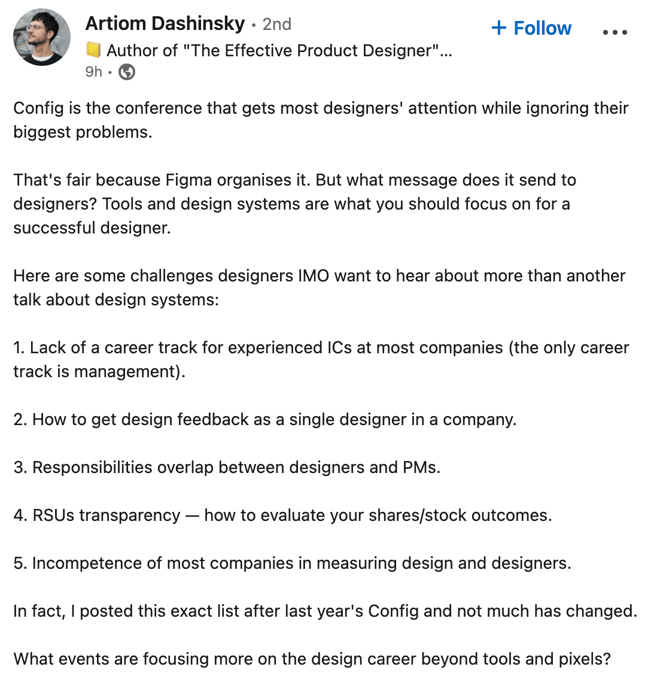Select list item 1 about career track
Image resolution: width=651 pixels, height=679 pixels.
321,359
